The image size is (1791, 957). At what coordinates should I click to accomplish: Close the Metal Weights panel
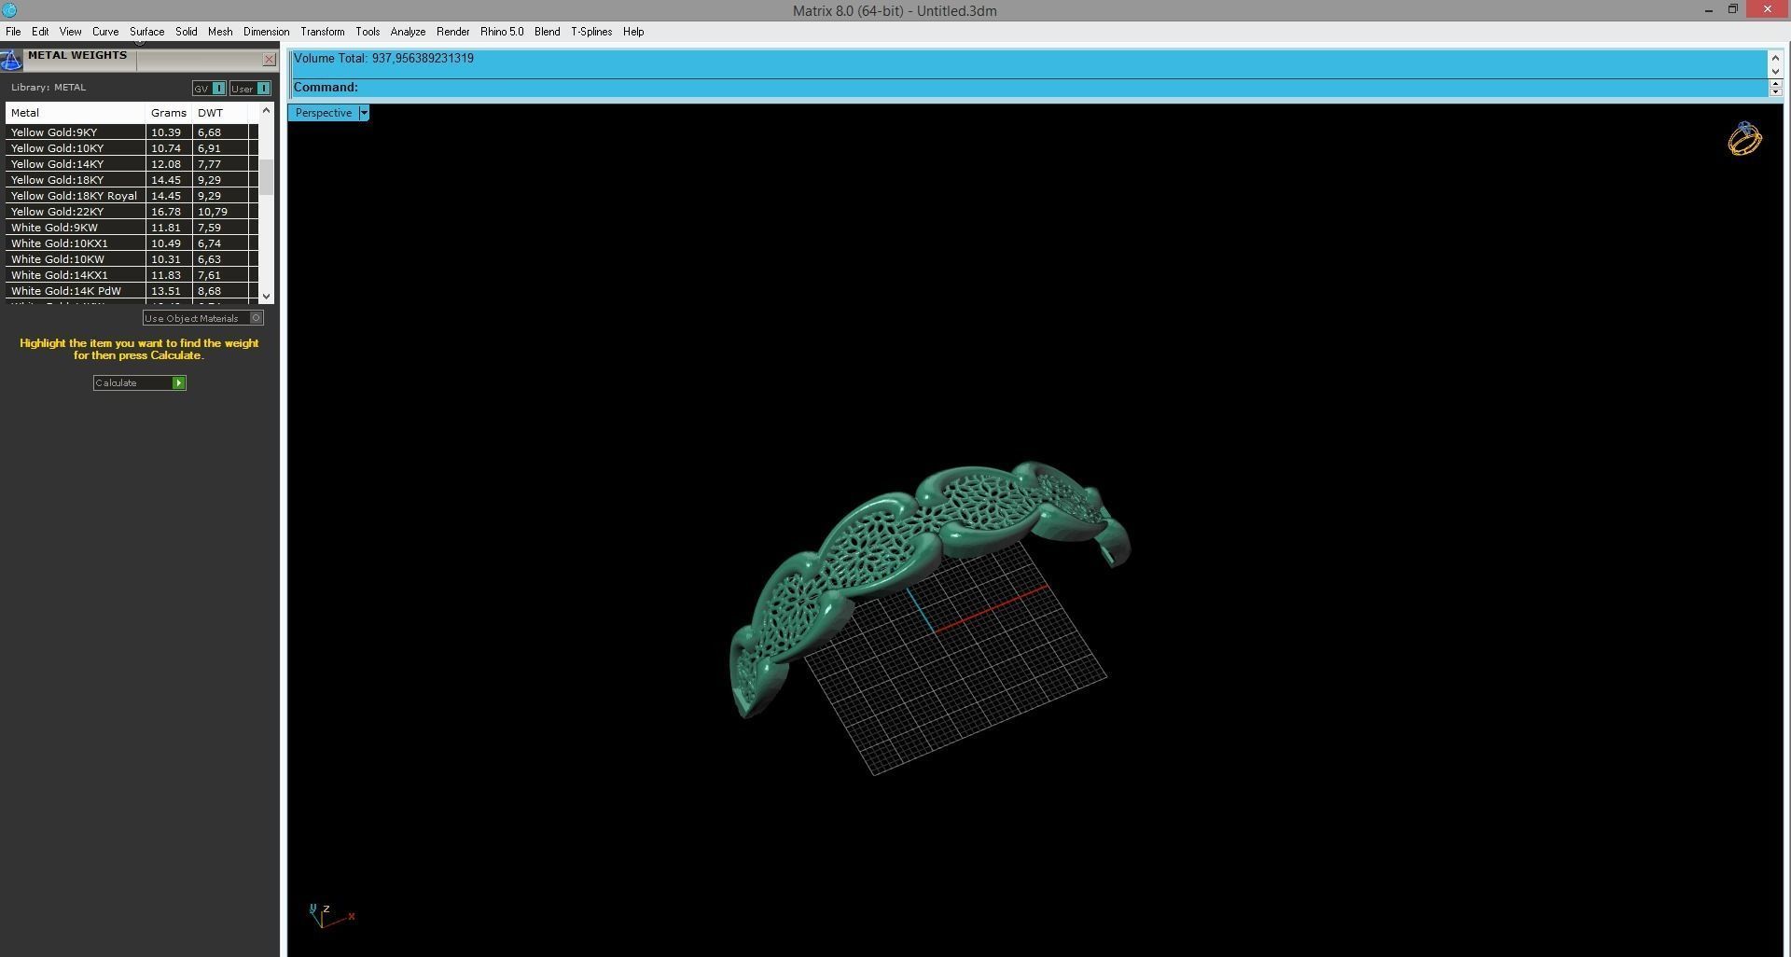(x=270, y=60)
